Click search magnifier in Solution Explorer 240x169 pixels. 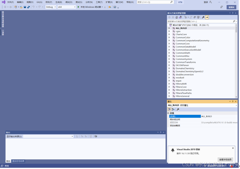click(234, 21)
